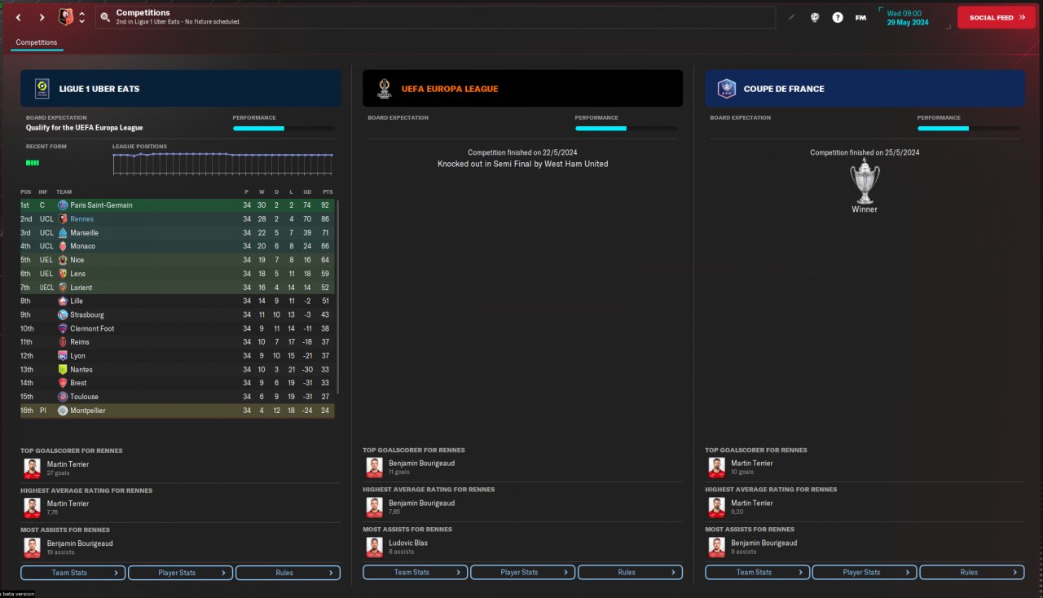Open the FM menu icon

click(860, 17)
